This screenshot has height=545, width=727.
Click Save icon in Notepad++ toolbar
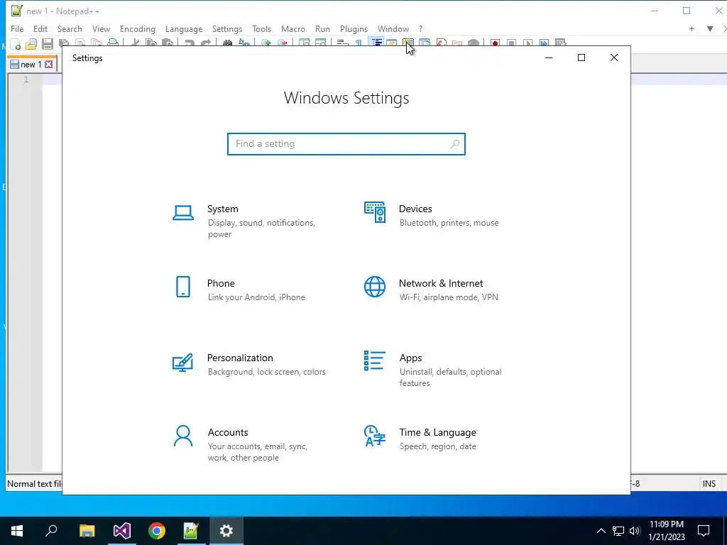[x=48, y=44]
